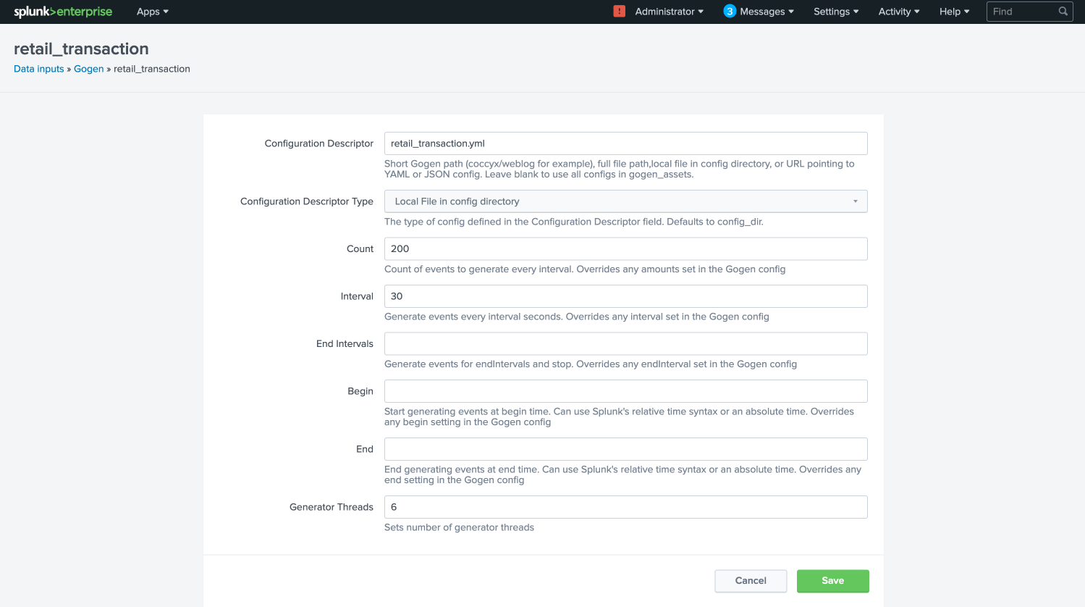The width and height of the screenshot is (1085, 607).
Task: Click the 'End Intervals' label
Action: [x=345, y=344]
